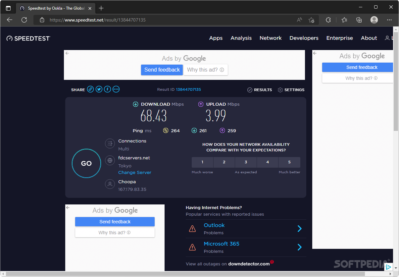399x277 pixels.
Task: Toggle Read Aloud icon in address bar
Action: [x=299, y=20]
